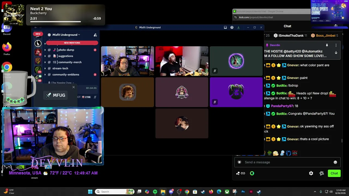
Task: Select the BABYFACE avatar call tile
Action: pyautogui.click(x=182, y=92)
